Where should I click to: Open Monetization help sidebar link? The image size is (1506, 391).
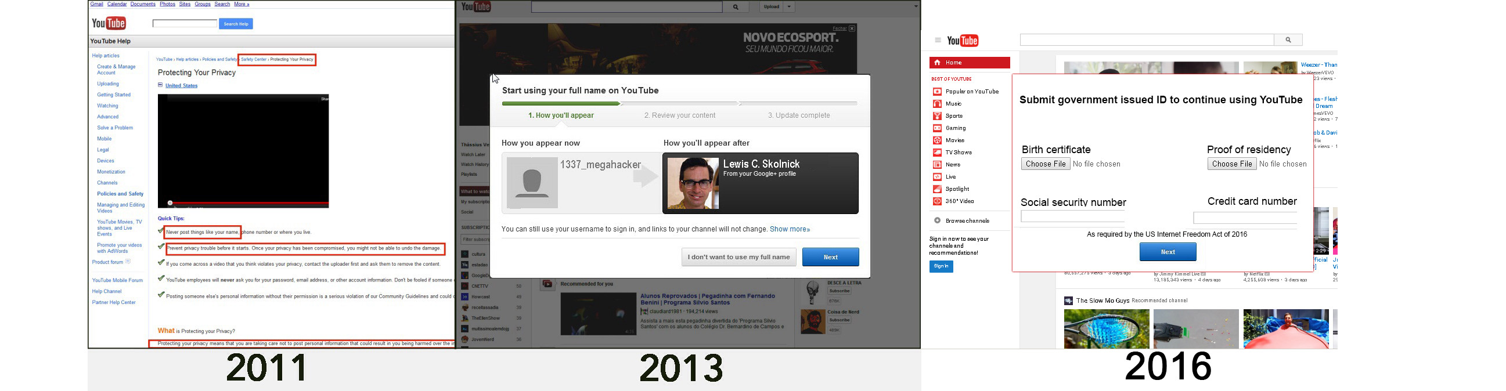pyautogui.click(x=111, y=172)
